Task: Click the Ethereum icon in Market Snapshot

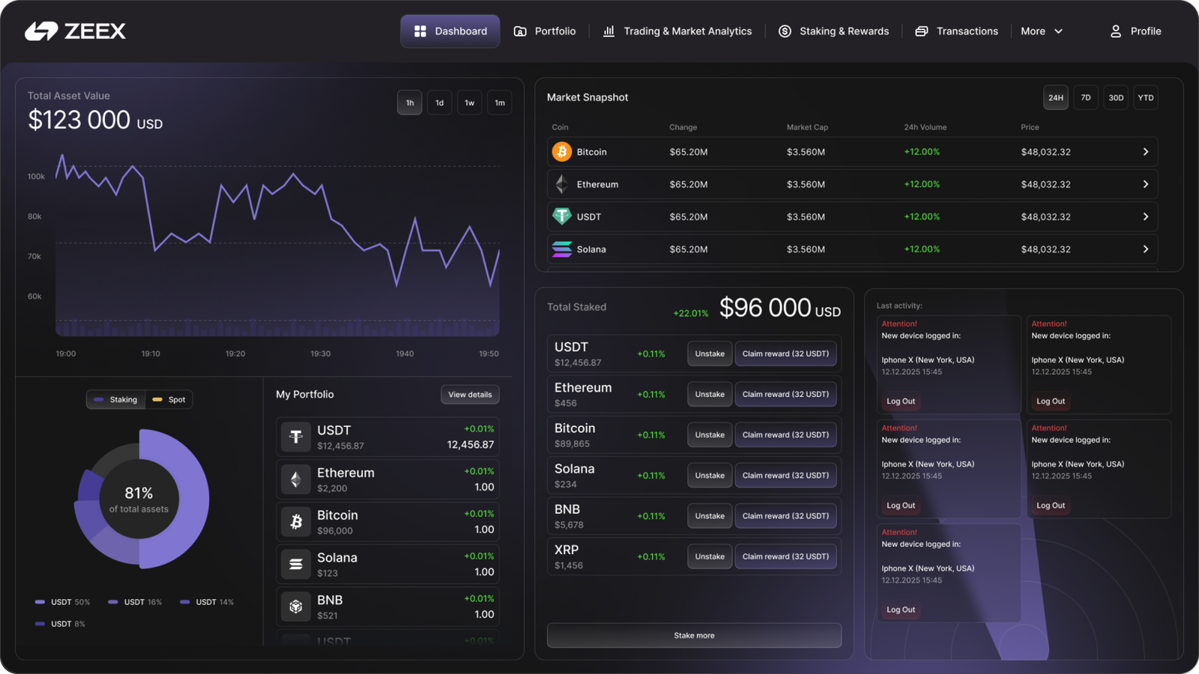Action: (561, 184)
